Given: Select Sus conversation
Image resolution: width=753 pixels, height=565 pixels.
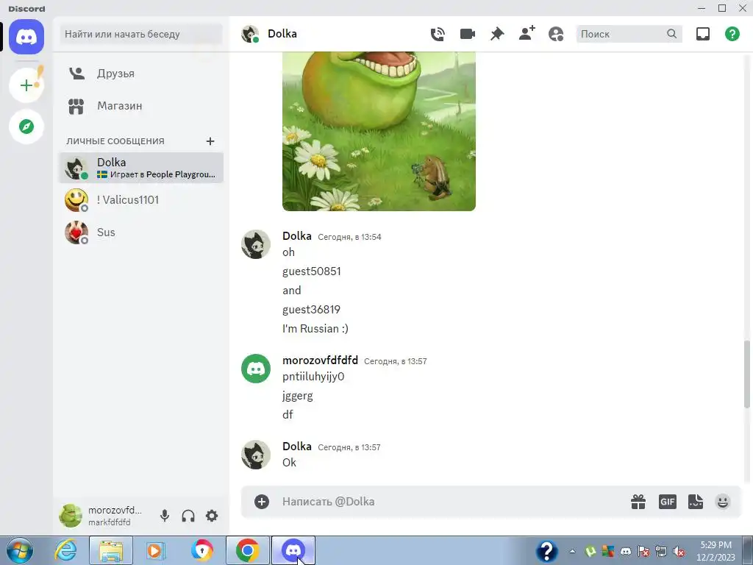Looking at the screenshot, I should pyautogui.click(x=141, y=232).
